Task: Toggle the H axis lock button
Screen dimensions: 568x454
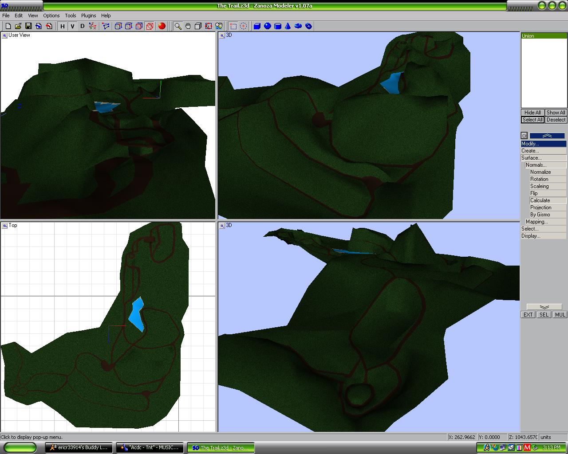Action: coord(63,26)
